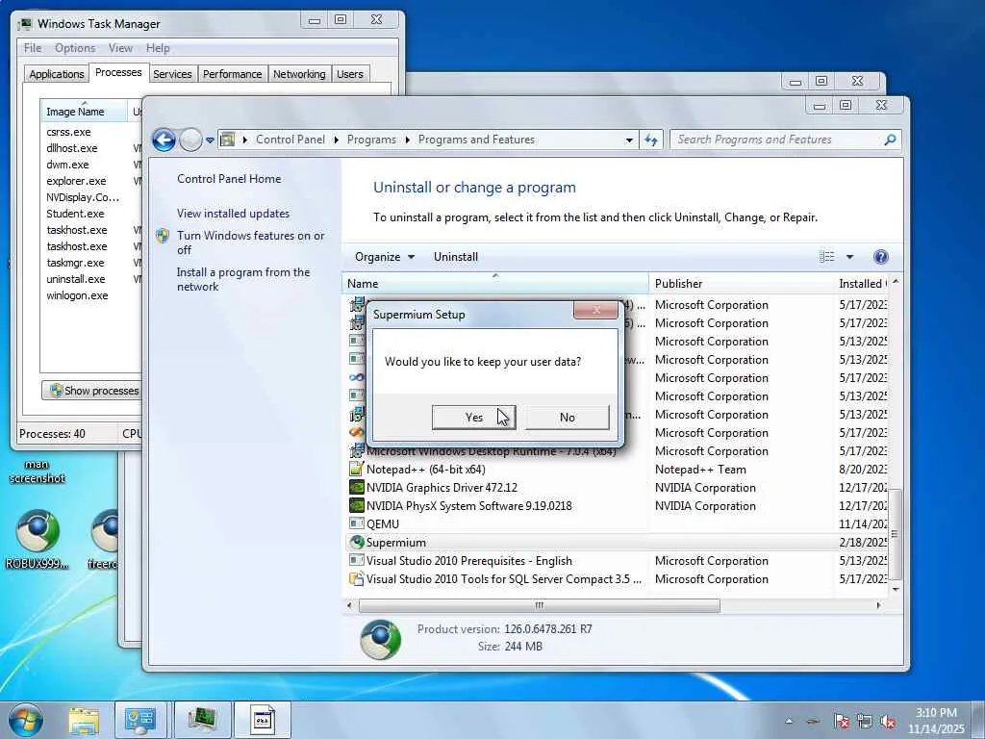985x739 pixels.
Task: Select Control Panel breadcrumb
Action: click(x=290, y=140)
